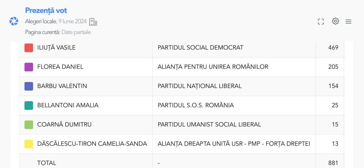Click the blue aperture app logo
364x168 pixels.
point(14,21)
